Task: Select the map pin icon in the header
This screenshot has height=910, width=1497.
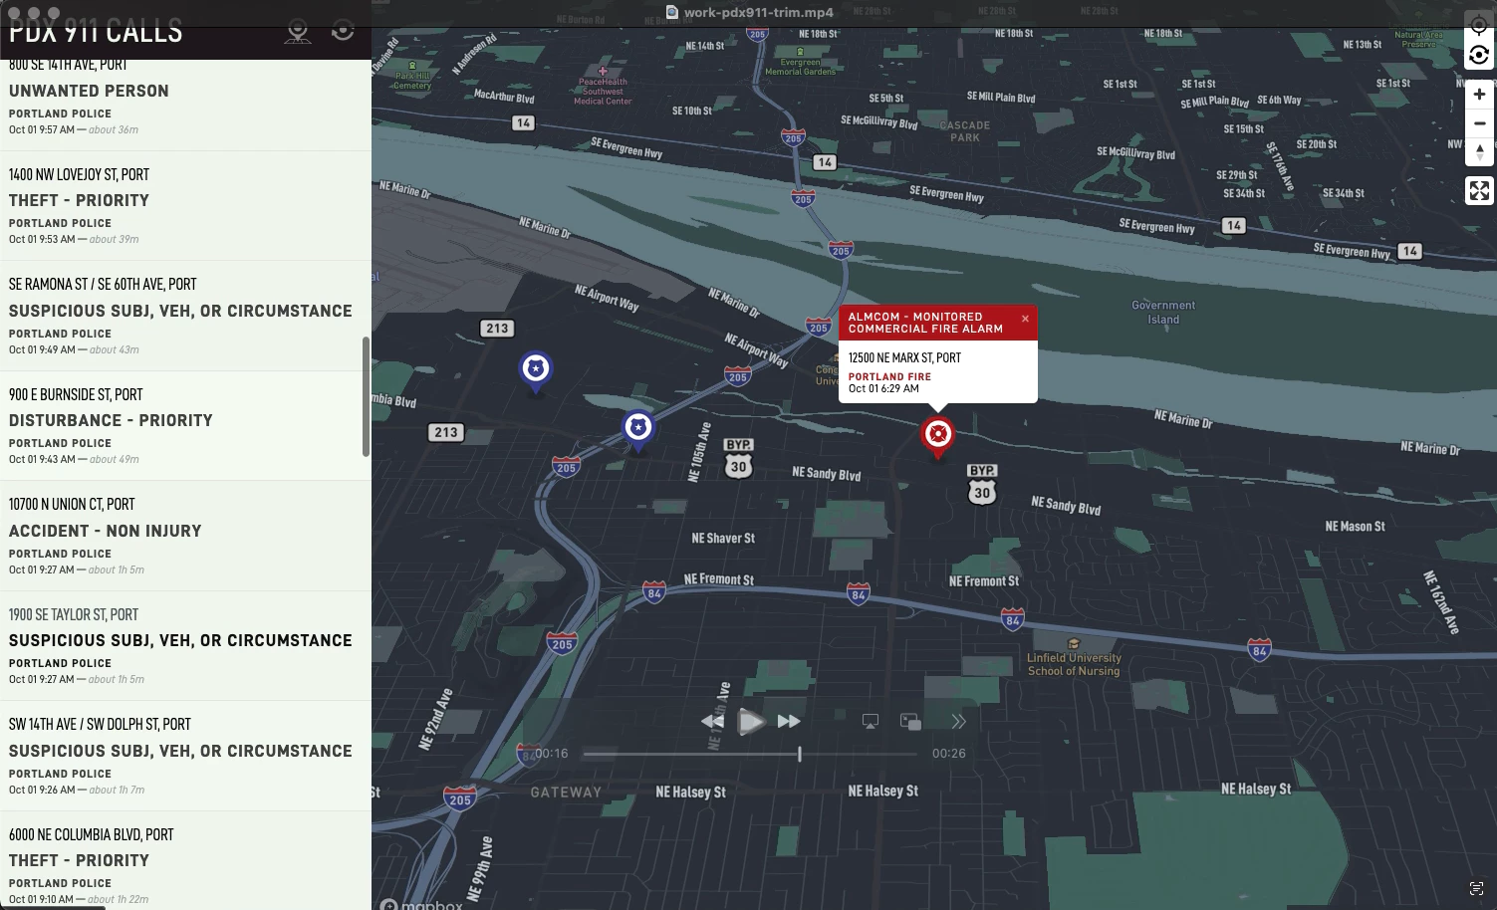Action: click(297, 30)
